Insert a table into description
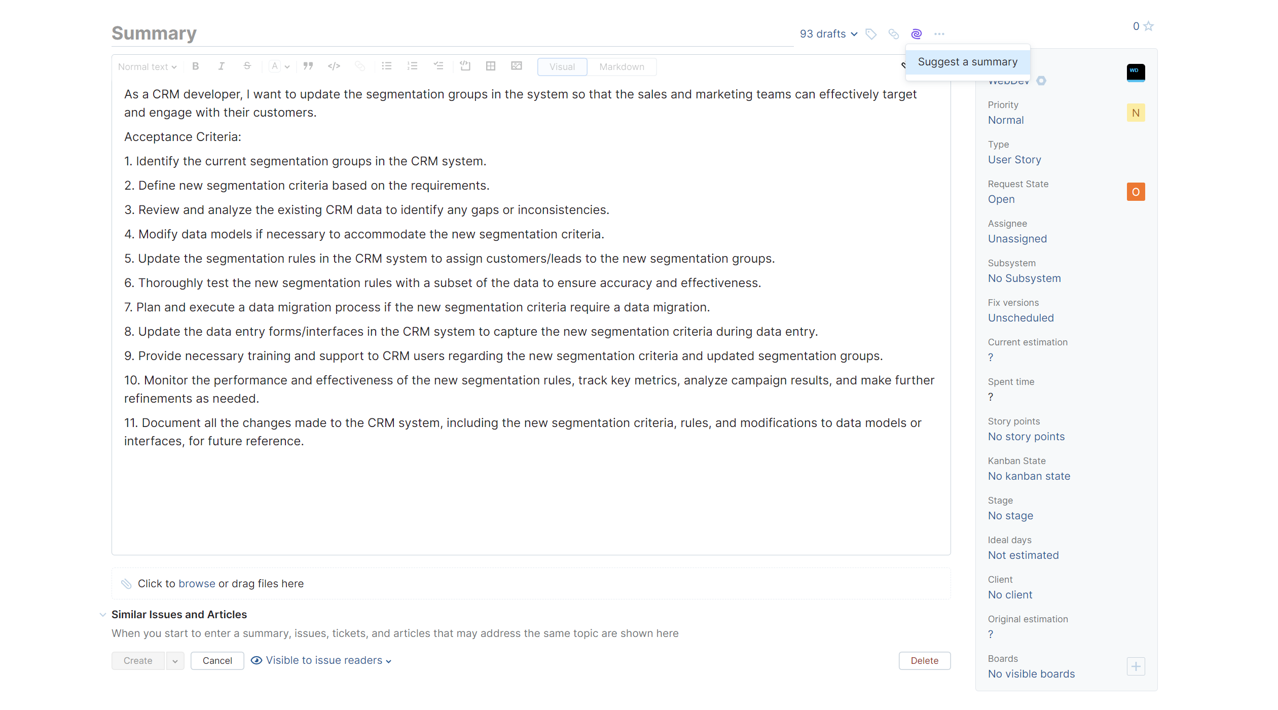The width and height of the screenshot is (1278, 710). (490, 66)
